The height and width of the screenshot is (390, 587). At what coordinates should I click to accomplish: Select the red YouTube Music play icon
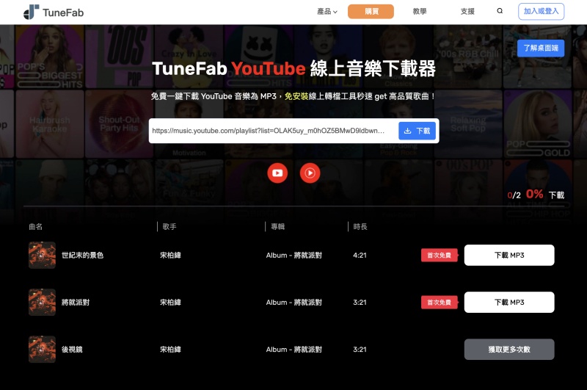pyautogui.click(x=310, y=173)
